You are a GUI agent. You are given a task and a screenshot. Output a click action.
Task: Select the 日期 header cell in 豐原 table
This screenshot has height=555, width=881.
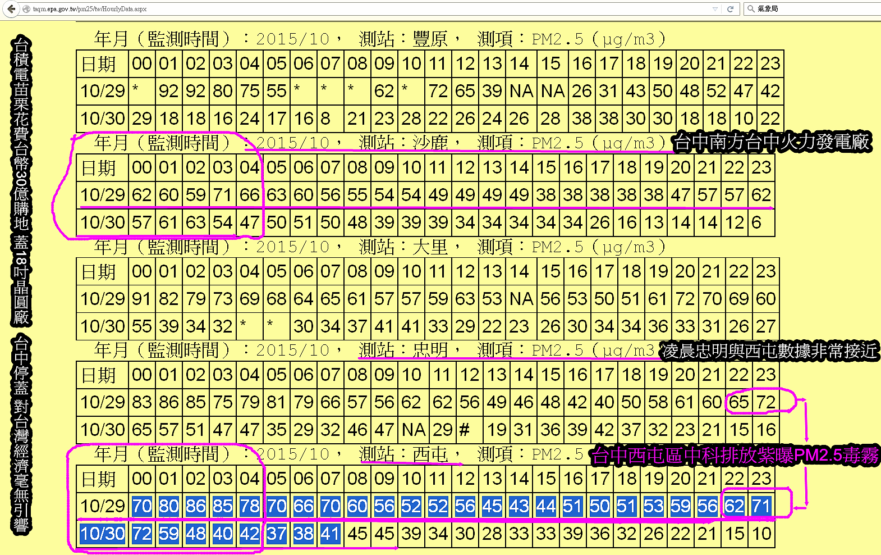102,64
